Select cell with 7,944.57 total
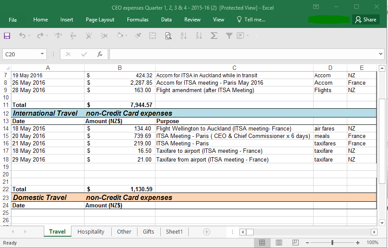Viewport: 388px width, 248px height. pyautogui.click(x=120, y=105)
